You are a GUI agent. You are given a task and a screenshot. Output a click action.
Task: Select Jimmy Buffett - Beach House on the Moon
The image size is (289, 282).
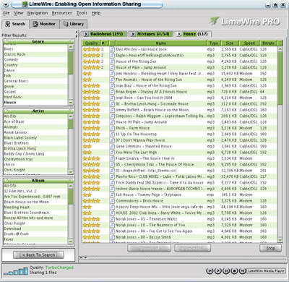click(180, 110)
